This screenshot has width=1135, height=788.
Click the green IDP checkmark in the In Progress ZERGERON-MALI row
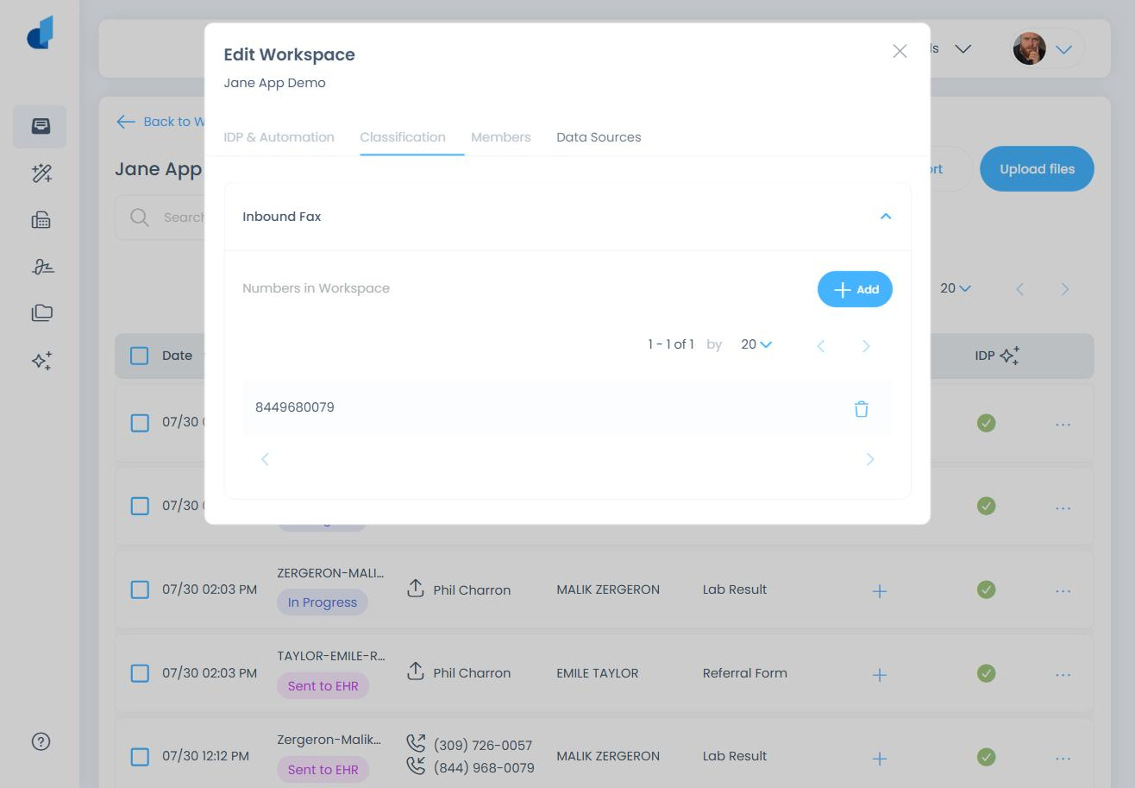pos(986,589)
